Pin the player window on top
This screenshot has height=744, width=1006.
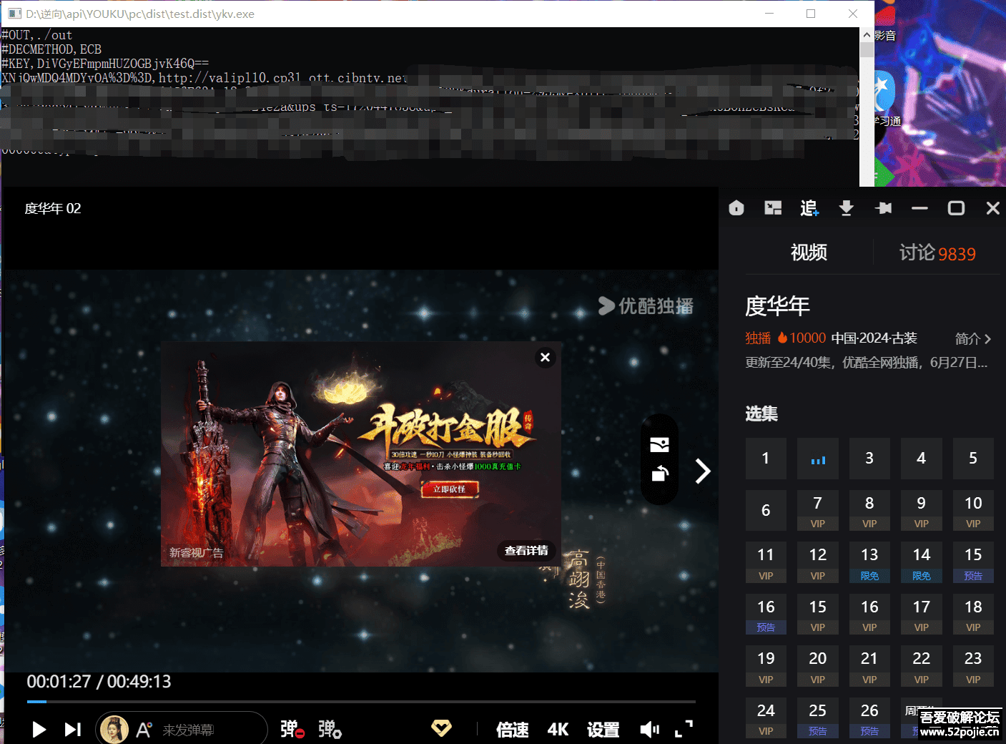883,208
